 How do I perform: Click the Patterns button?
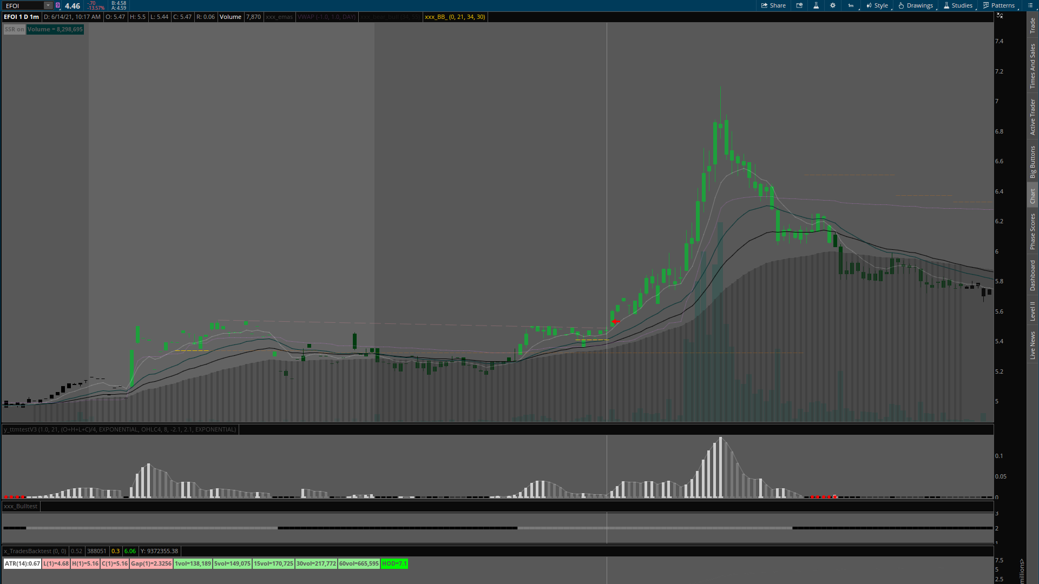tap(999, 5)
